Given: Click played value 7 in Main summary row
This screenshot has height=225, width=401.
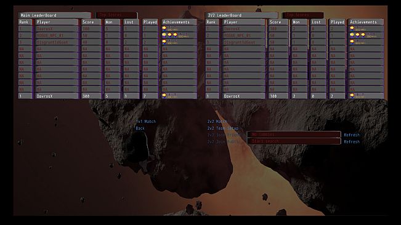Looking at the screenshot, I should 150,96.
